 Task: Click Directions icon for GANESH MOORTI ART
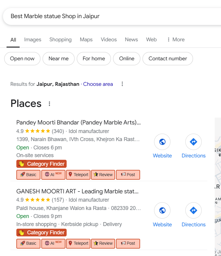point(193,211)
